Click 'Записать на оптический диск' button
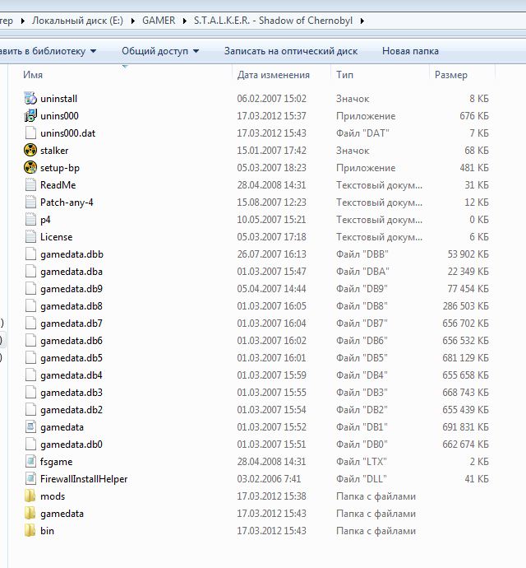526x568 pixels. click(x=291, y=51)
